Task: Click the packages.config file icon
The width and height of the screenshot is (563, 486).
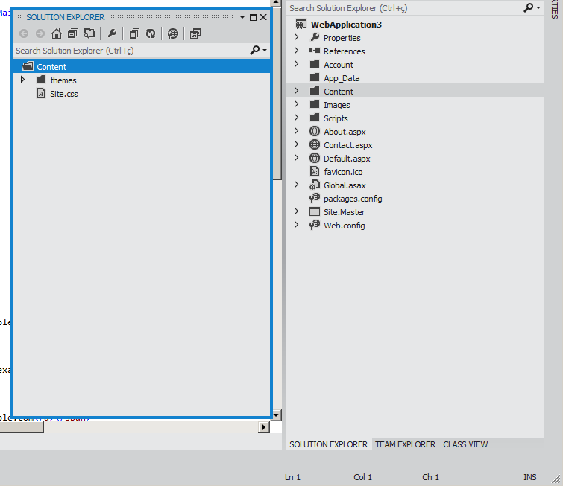Action: (315, 198)
